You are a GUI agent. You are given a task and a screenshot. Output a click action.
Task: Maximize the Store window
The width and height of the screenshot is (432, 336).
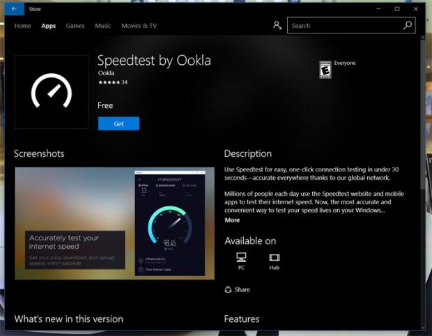[396, 8]
